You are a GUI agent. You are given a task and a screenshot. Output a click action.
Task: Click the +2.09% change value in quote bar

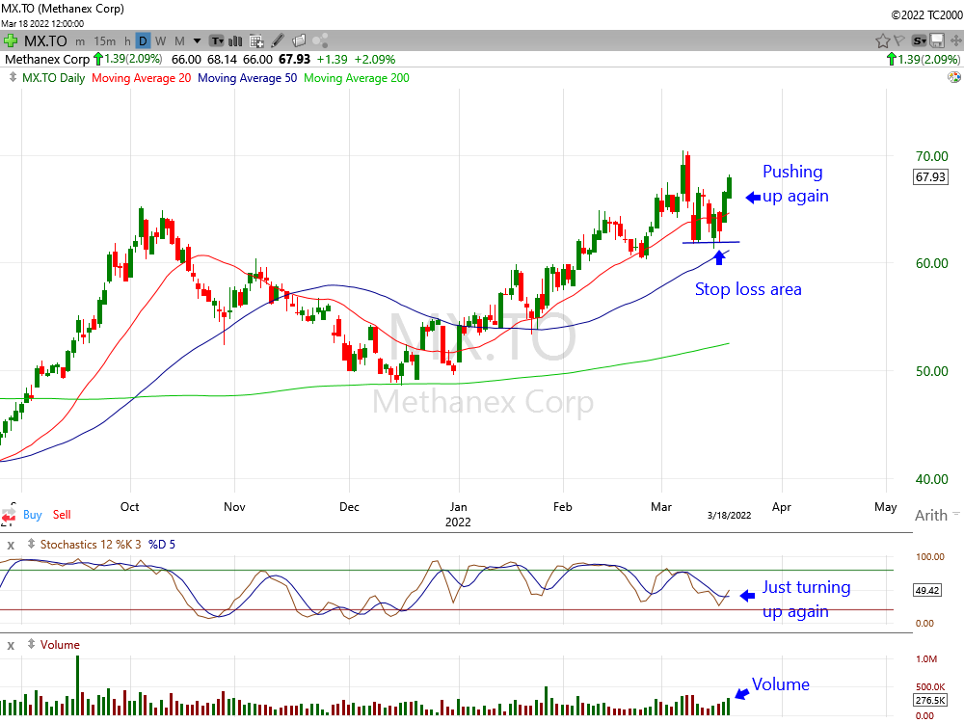click(375, 60)
